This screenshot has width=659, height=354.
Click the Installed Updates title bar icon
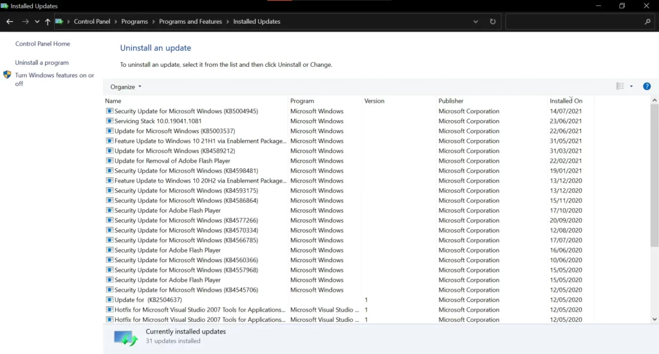5,6
